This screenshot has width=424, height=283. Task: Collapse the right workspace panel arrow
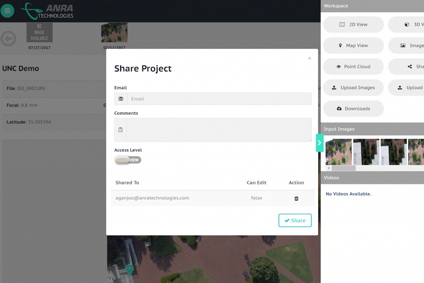click(x=319, y=143)
